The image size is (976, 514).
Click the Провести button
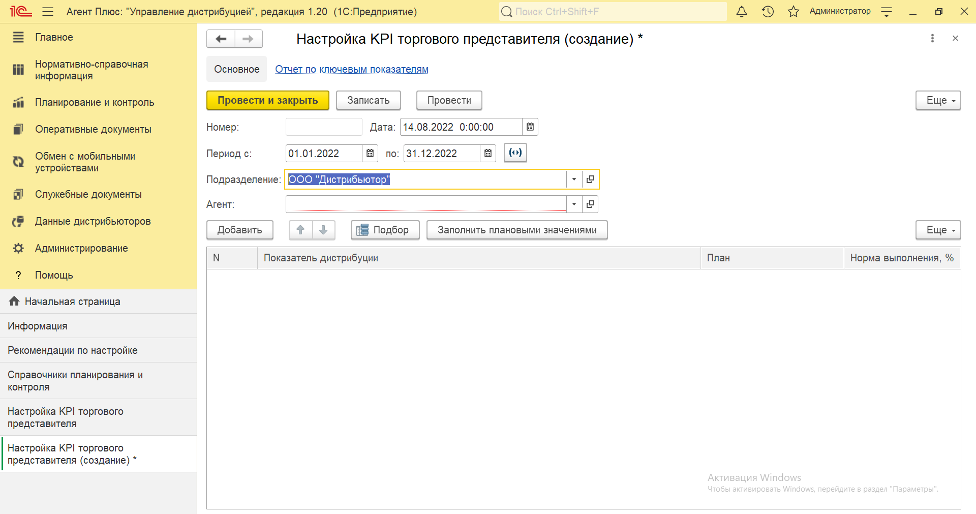point(449,100)
